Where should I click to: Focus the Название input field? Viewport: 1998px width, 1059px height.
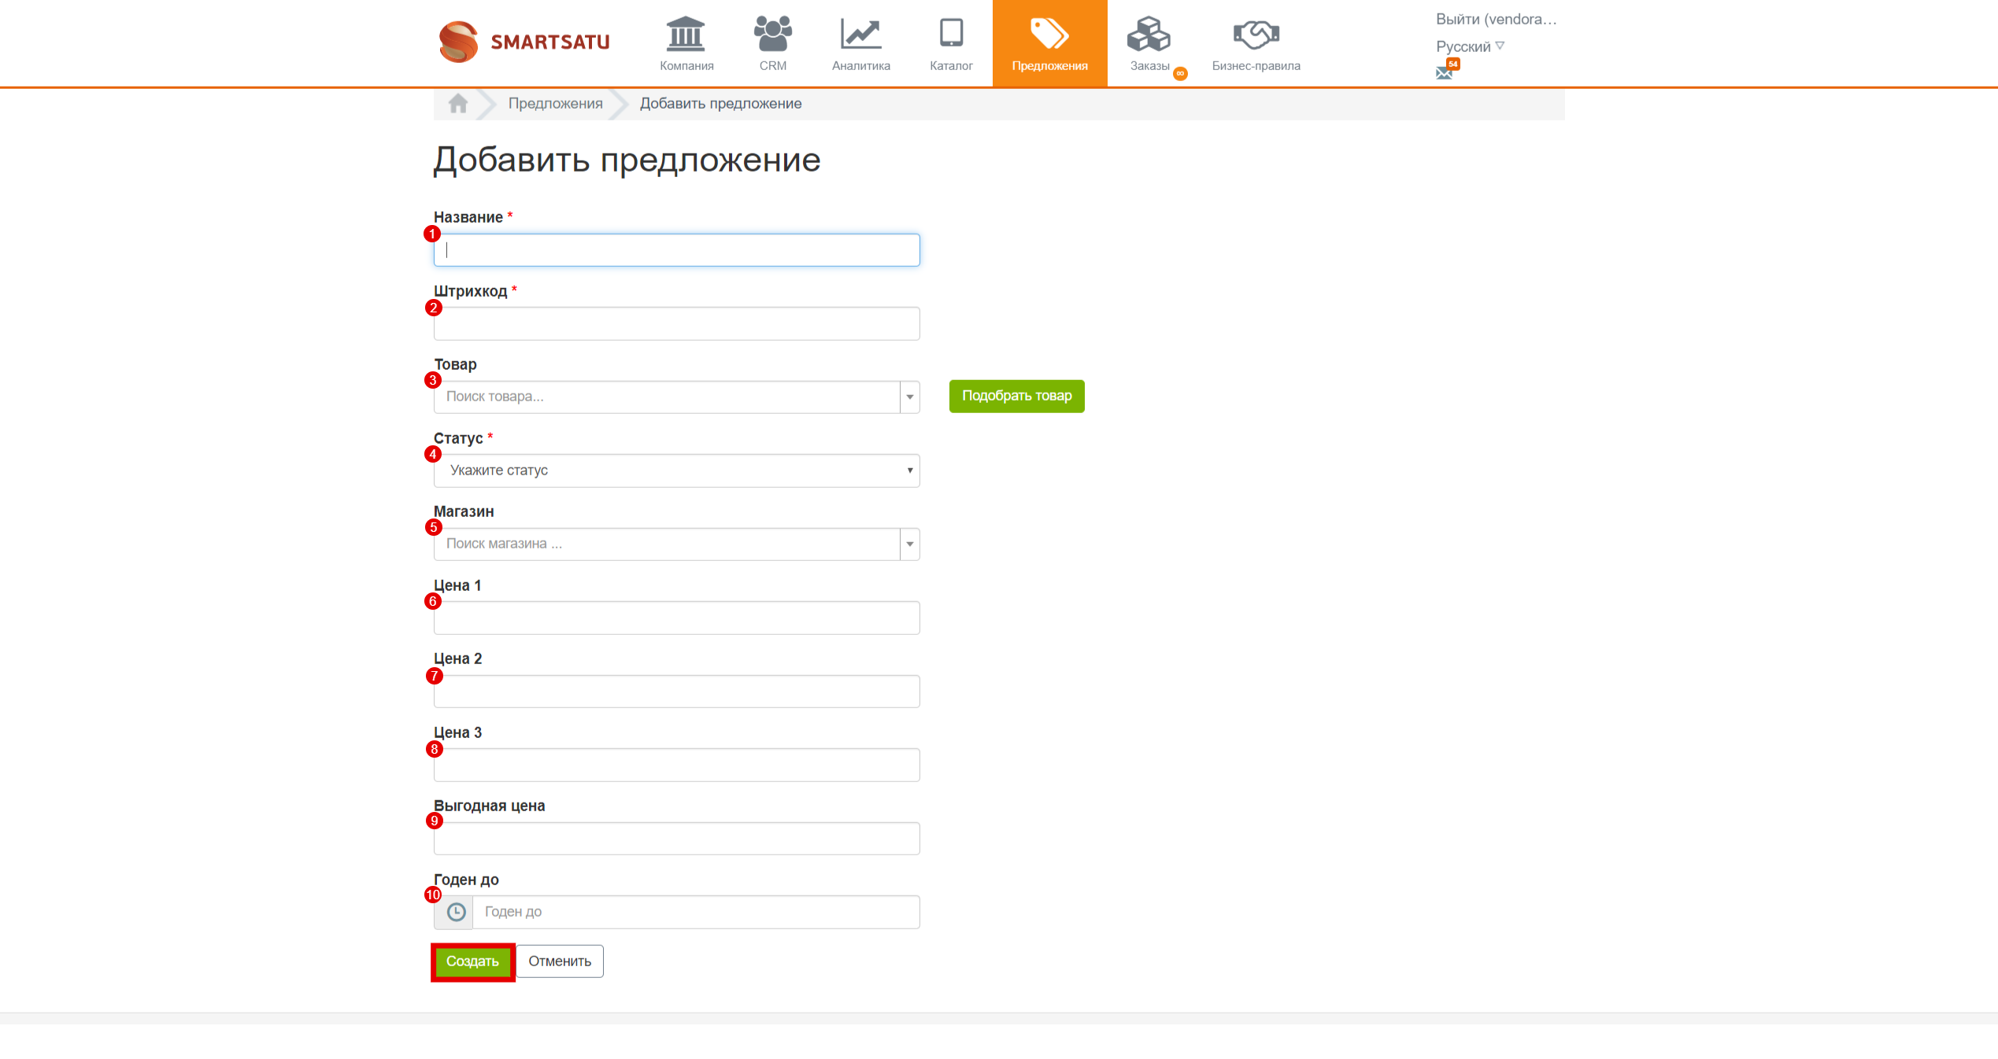pyautogui.click(x=676, y=249)
